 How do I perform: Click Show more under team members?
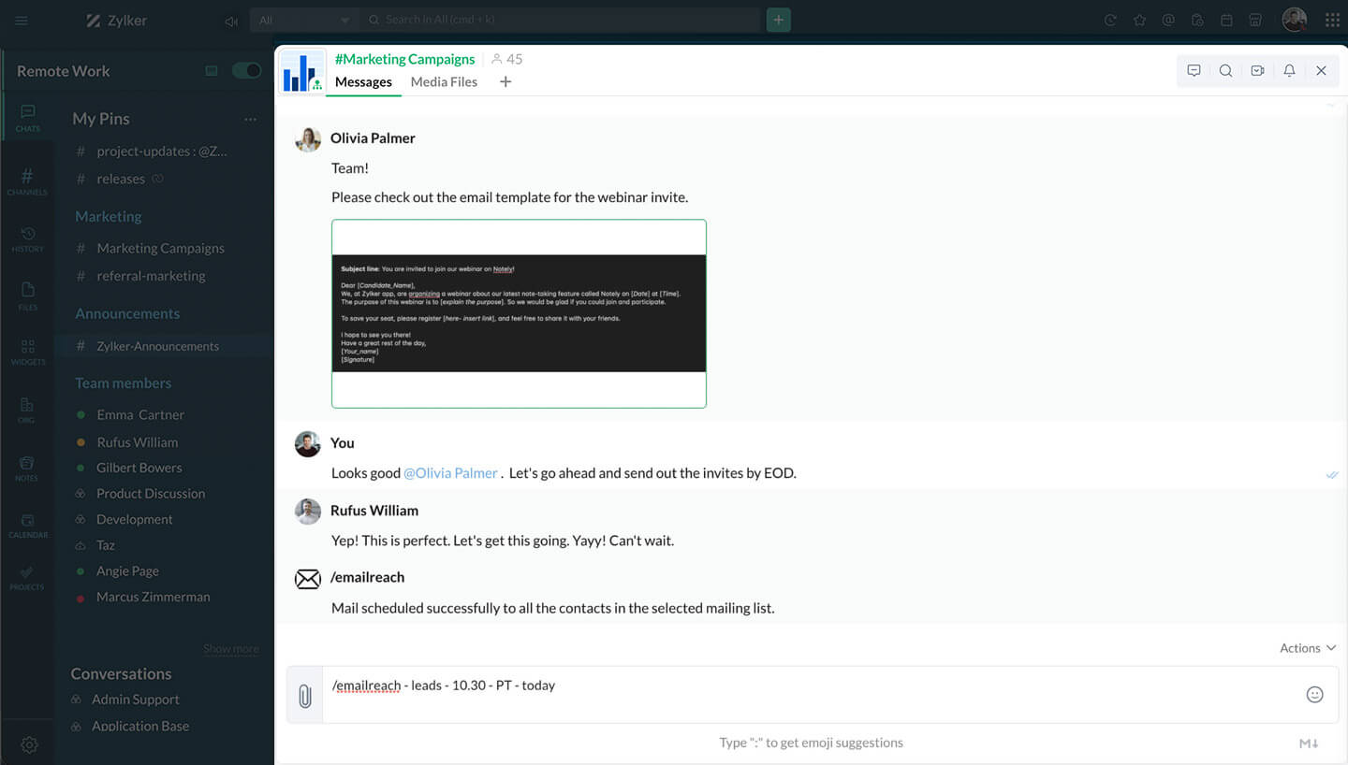click(230, 649)
